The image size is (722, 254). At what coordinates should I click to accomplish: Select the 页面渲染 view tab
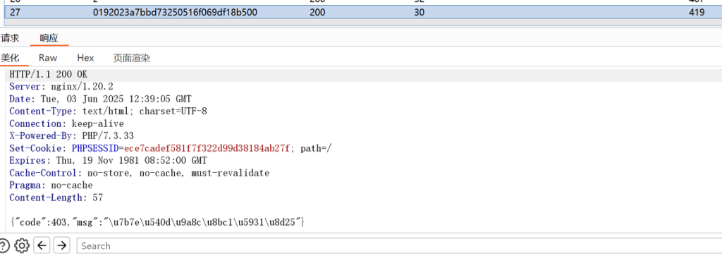pyautogui.click(x=132, y=58)
